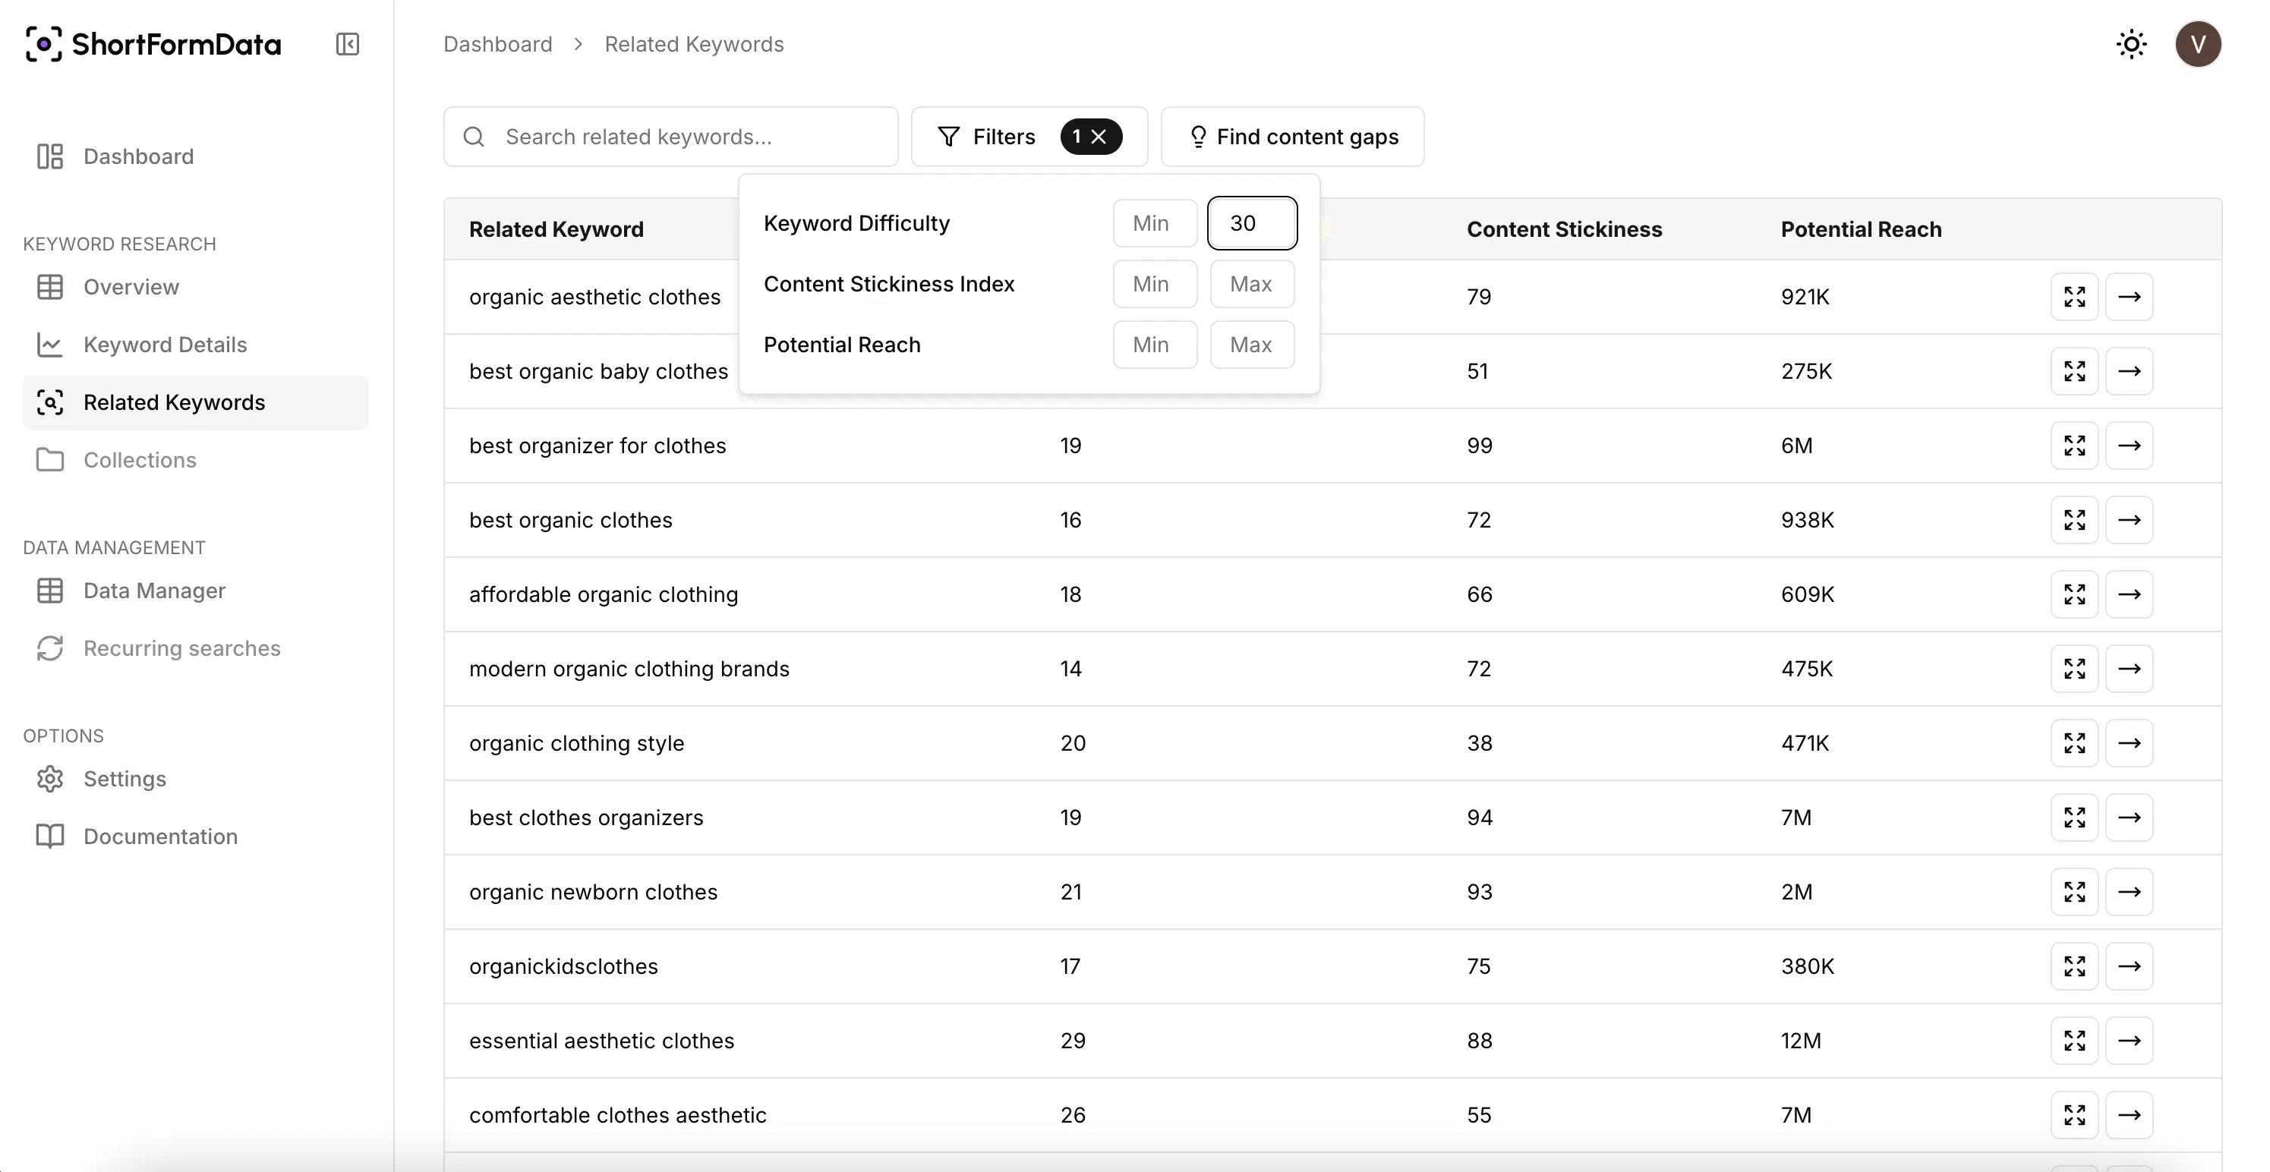Open arrow for best organizer for clothes
This screenshot has height=1172, width=2270.
click(x=2129, y=446)
